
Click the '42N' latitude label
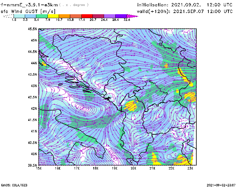(x=34, y=109)
